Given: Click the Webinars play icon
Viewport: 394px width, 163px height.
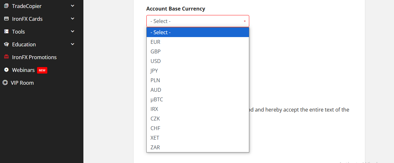Looking at the screenshot, I should coord(6,70).
